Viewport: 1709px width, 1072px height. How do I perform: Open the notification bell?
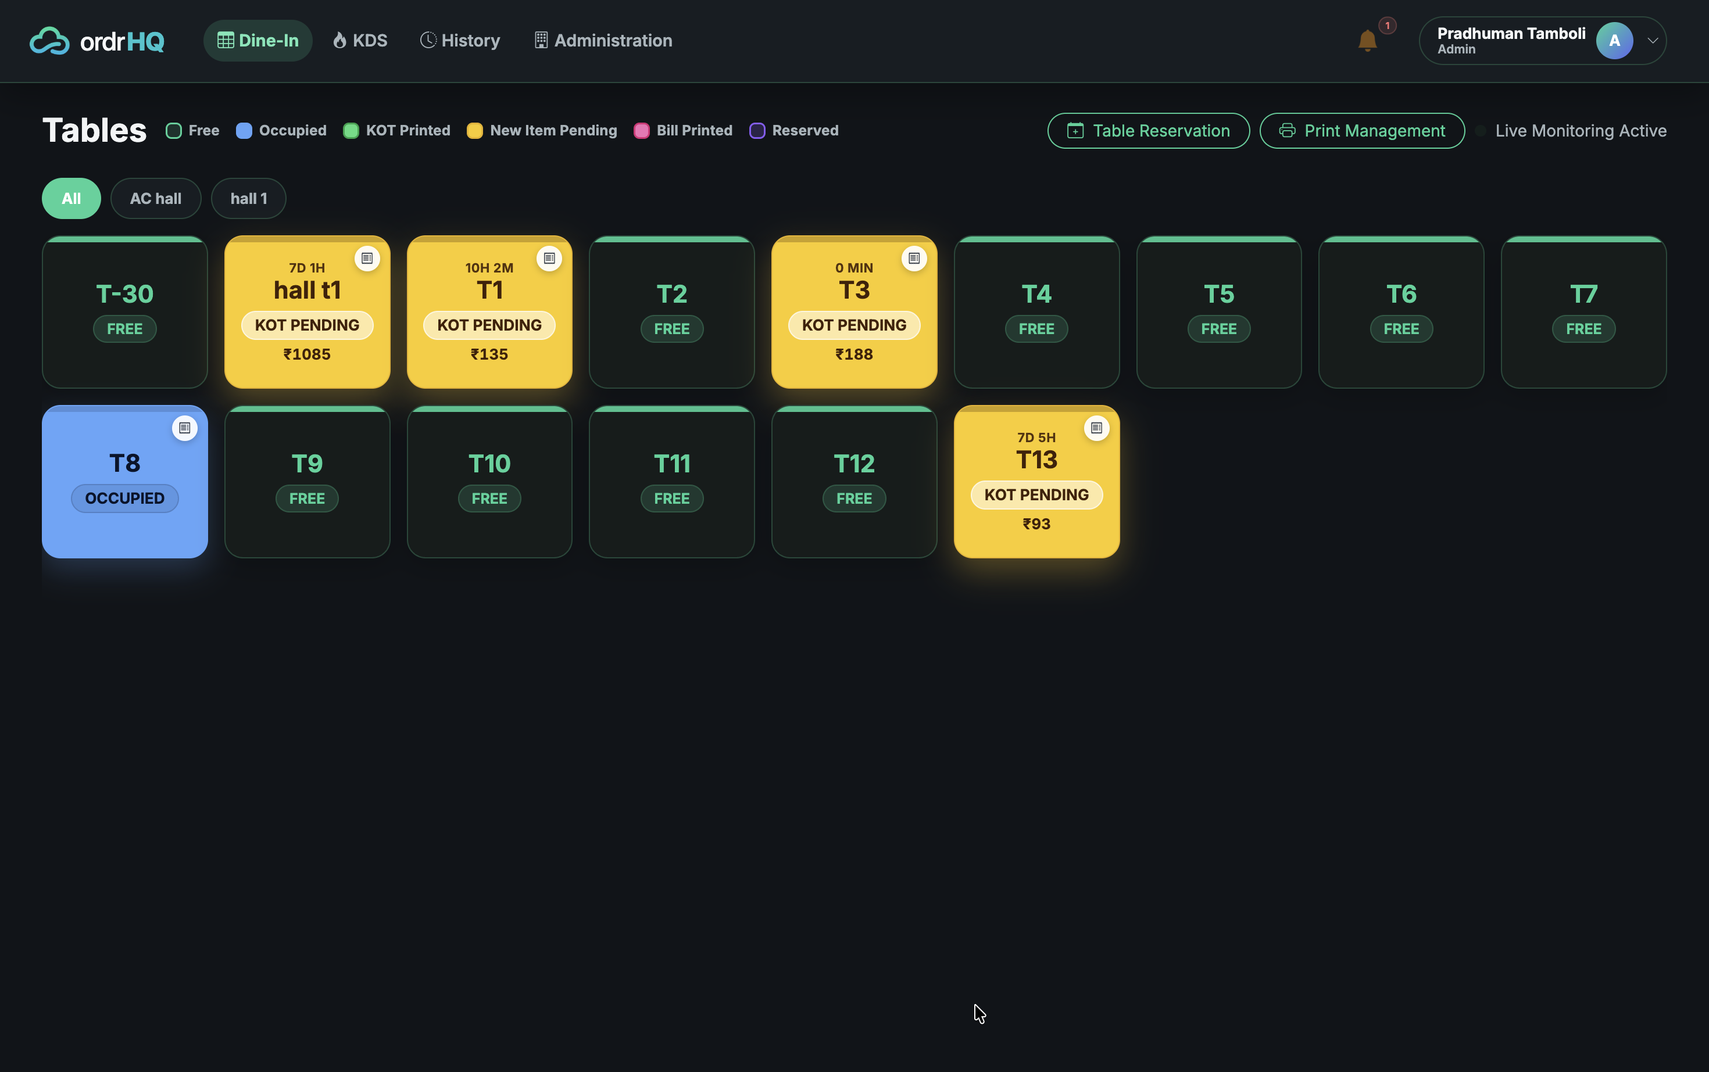(x=1367, y=41)
